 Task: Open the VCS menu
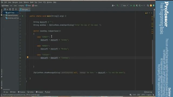pyautogui.click(x=44, y=2)
